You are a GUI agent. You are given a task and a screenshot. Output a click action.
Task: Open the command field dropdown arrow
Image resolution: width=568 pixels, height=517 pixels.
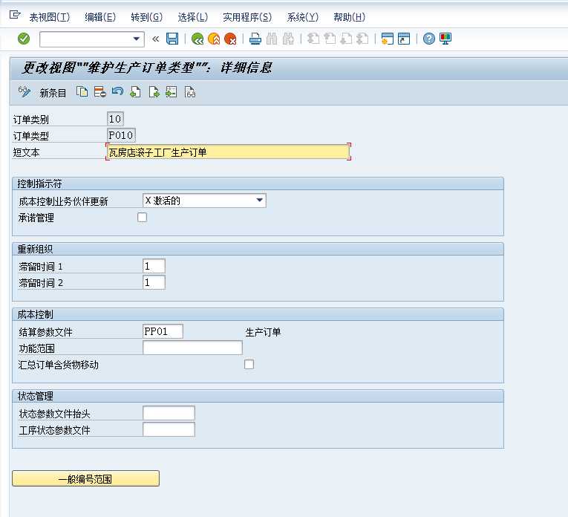point(136,39)
